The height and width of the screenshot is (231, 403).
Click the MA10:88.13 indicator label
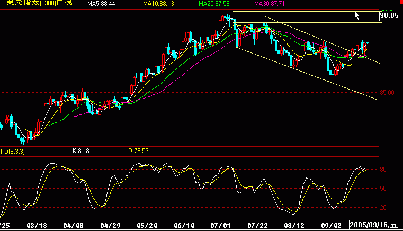(158, 4)
